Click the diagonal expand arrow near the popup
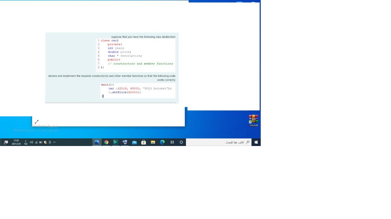 (37, 122)
